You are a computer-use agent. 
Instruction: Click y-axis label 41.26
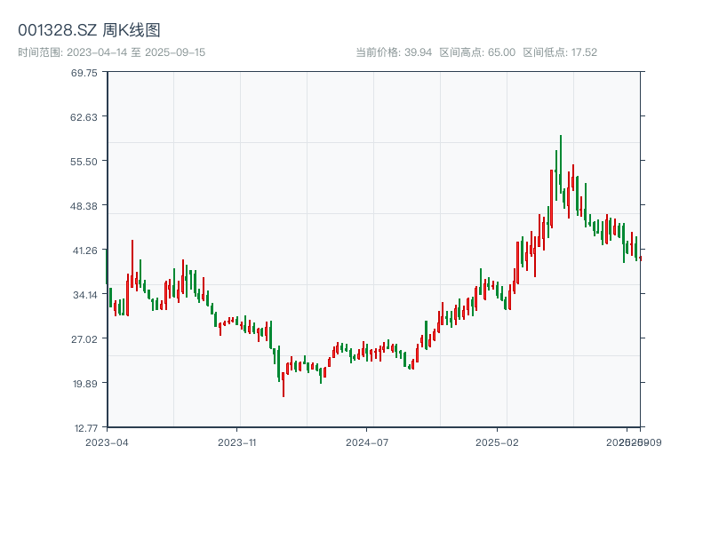pos(84,251)
